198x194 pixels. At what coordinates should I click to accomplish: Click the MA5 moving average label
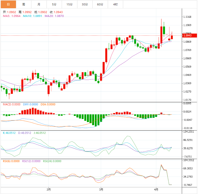point(12,16)
